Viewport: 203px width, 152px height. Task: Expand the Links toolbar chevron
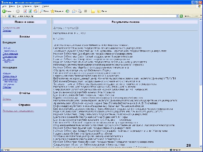[201, 15]
